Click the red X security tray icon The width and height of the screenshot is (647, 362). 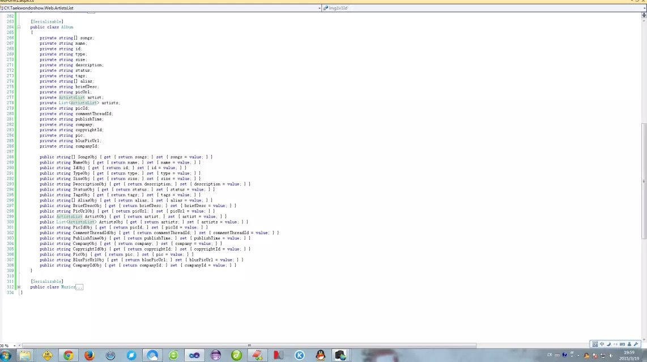click(x=595, y=355)
